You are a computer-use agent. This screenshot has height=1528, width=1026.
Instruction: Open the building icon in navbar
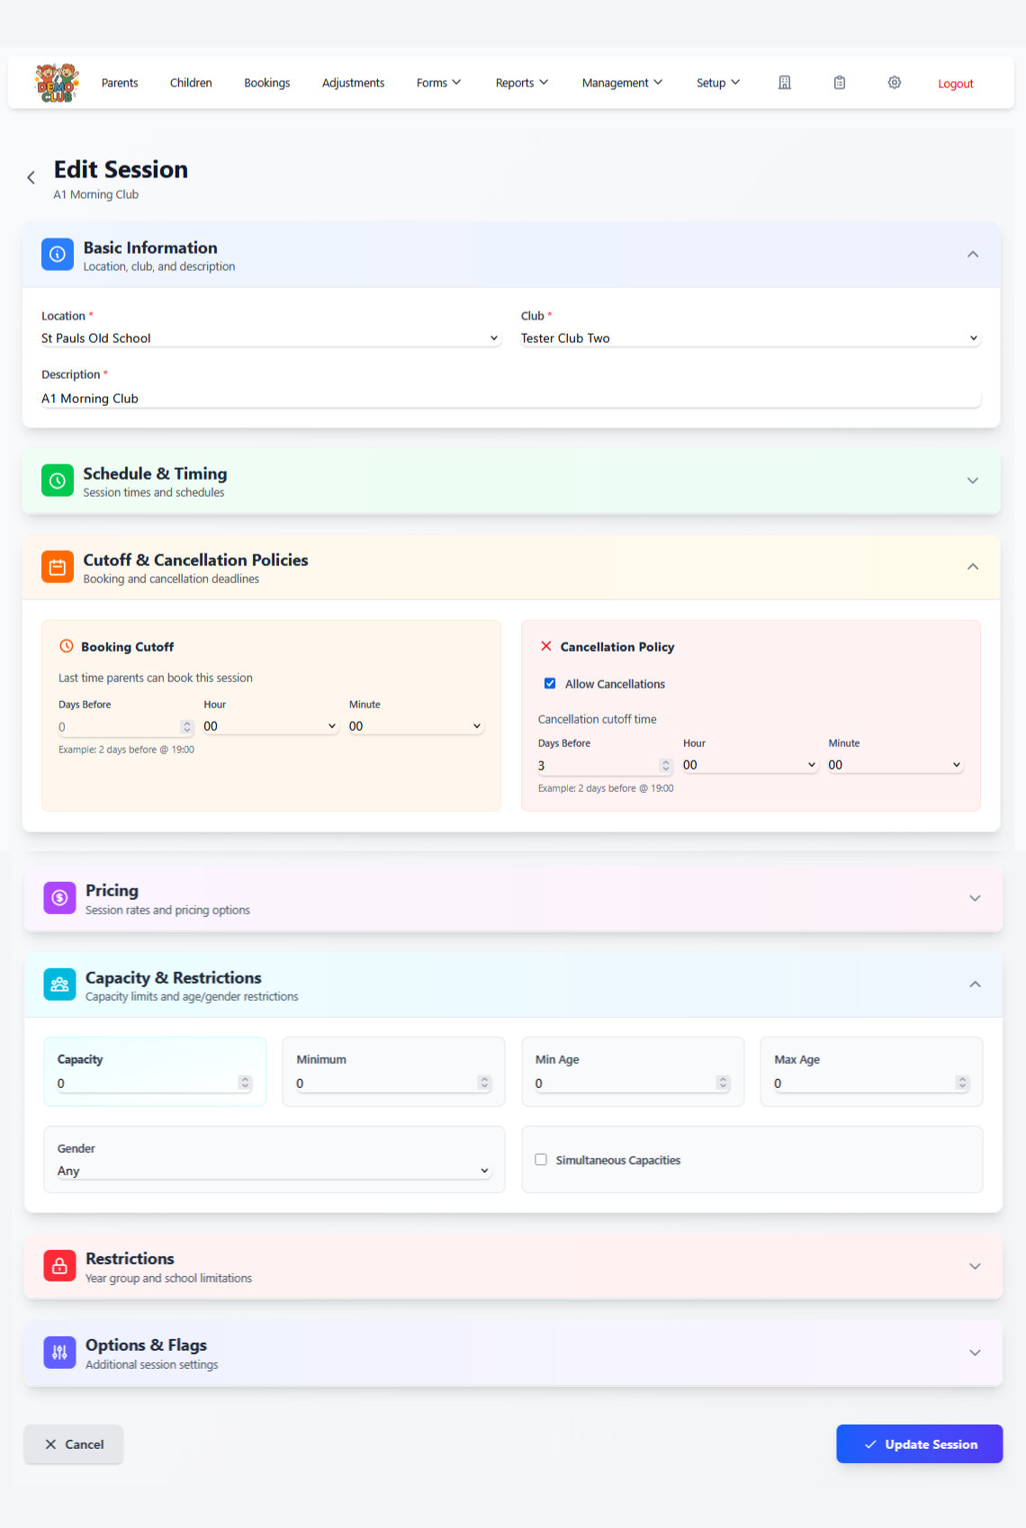tap(784, 83)
